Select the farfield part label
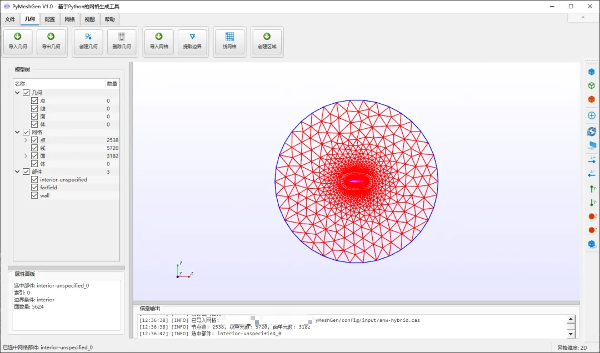The width and height of the screenshot is (600, 353). point(48,188)
